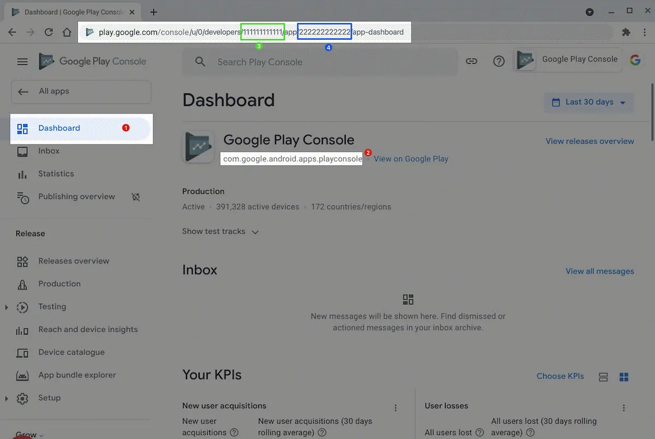The image size is (655, 439).
Task: Open the Last 30 days dropdown
Action: (588, 102)
